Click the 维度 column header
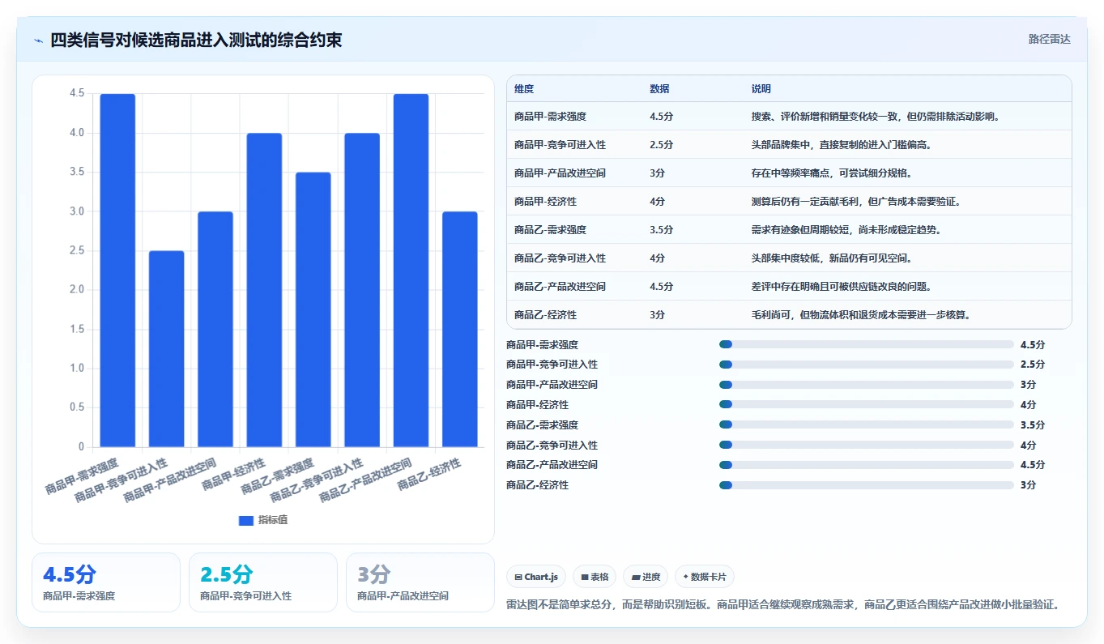Image resolution: width=1104 pixels, height=644 pixels. coord(524,89)
